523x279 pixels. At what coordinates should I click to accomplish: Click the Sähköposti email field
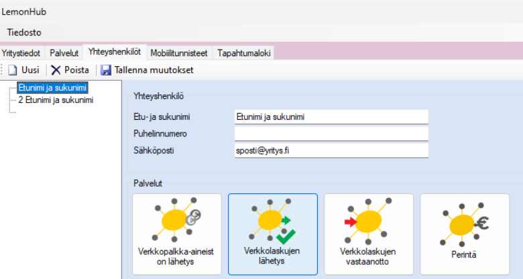[x=331, y=151]
